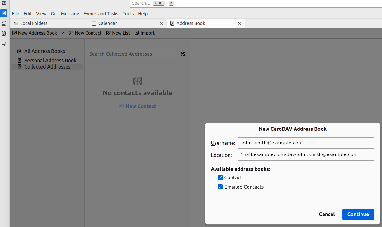Select Personal Address Book in the sidebar

[50, 60]
